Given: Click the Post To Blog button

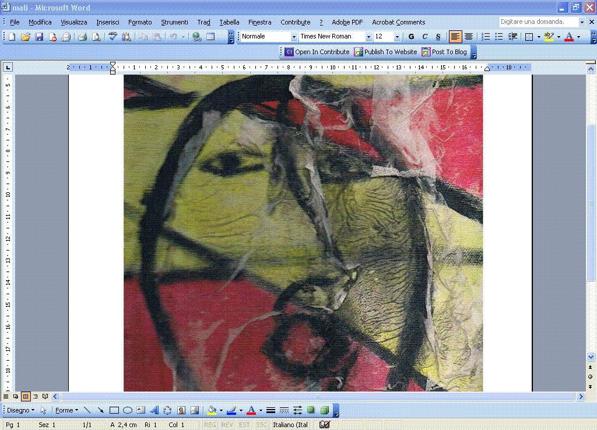Looking at the screenshot, I should pyautogui.click(x=444, y=52).
